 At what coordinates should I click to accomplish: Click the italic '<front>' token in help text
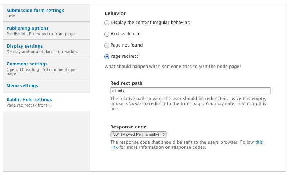[133, 104]
